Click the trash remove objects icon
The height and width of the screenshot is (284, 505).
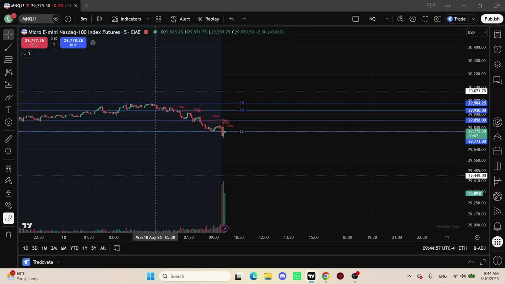(9, 235)
